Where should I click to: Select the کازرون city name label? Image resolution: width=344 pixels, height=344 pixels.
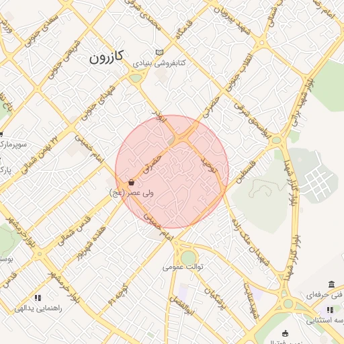(x=106, y=57)
